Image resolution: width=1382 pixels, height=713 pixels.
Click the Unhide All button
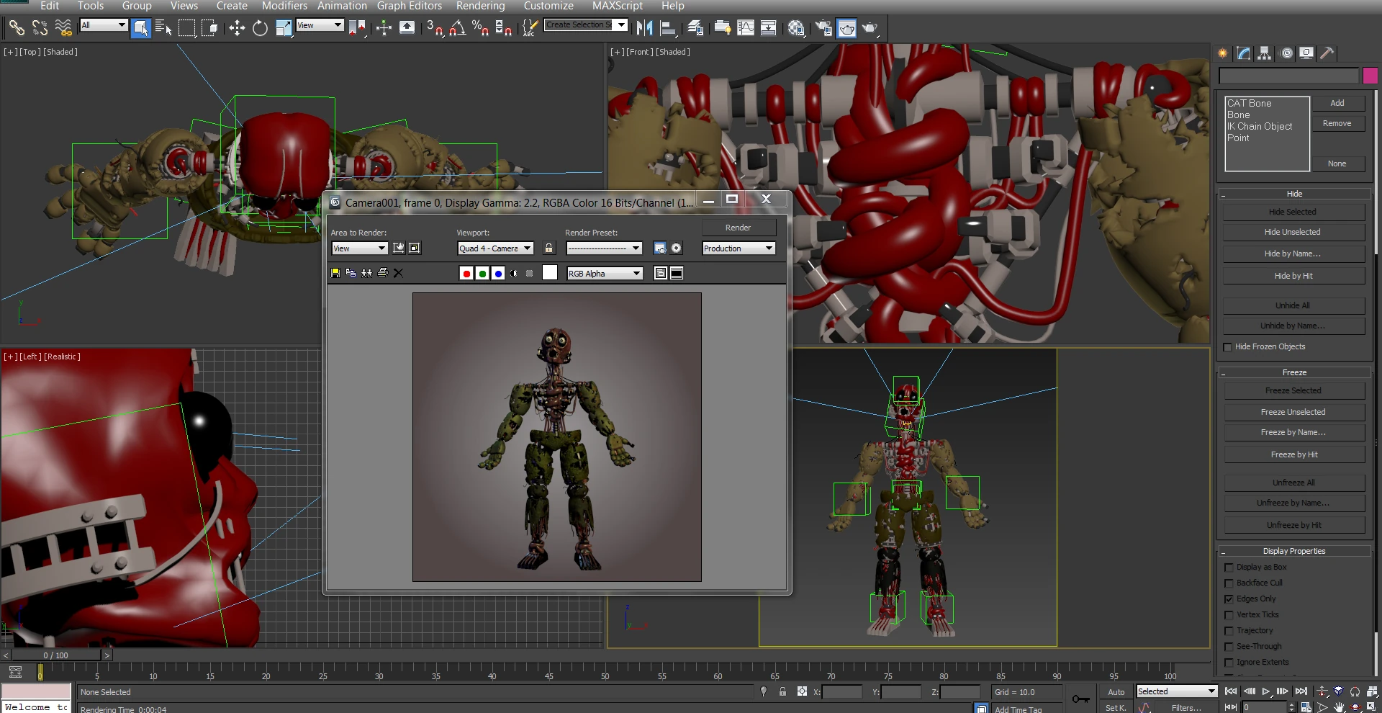coord(1293,305)
